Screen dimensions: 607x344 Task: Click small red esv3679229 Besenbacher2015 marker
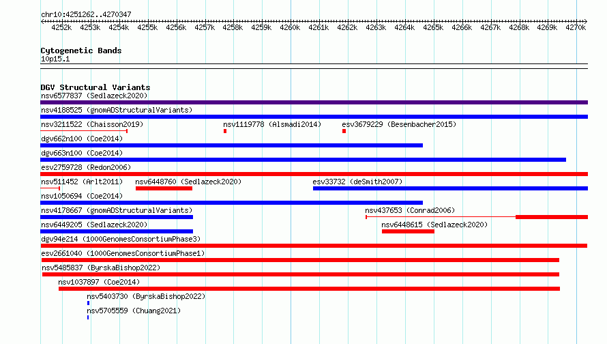pos(344,131)
